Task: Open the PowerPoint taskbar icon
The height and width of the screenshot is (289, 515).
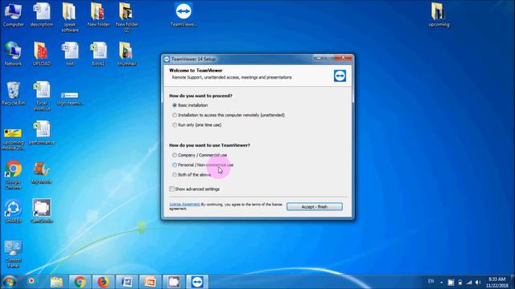Action: coord(150,282)
